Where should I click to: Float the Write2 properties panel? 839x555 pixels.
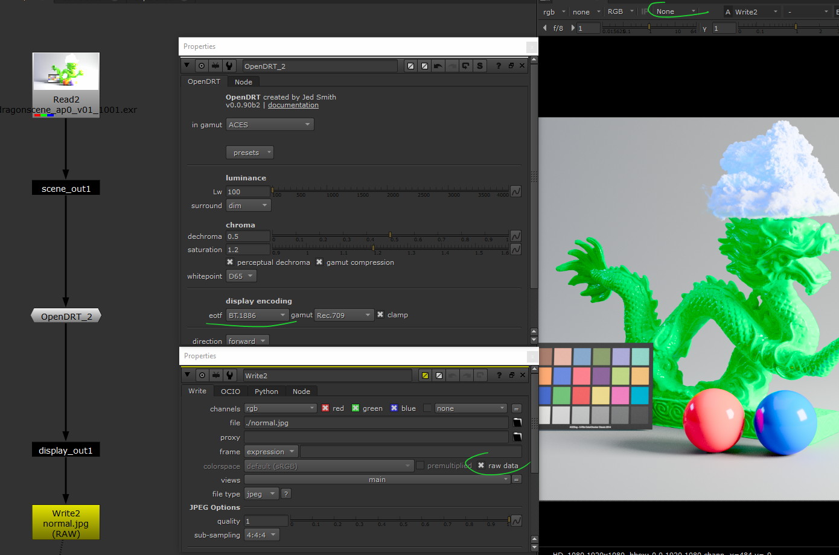point(512,375)
